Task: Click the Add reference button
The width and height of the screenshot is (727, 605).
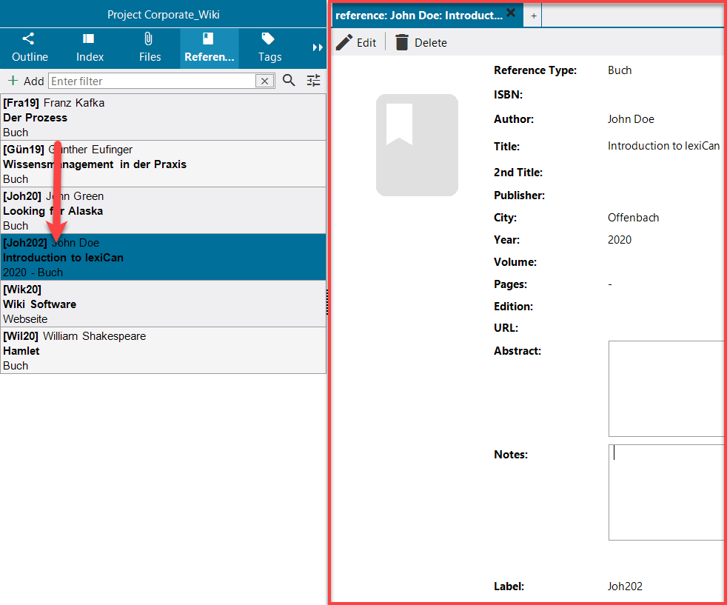Action: (26, 81)
